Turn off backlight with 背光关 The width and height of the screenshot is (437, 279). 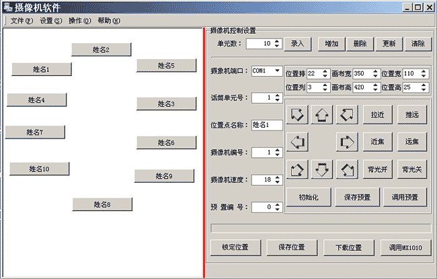(x=411, y=169)
